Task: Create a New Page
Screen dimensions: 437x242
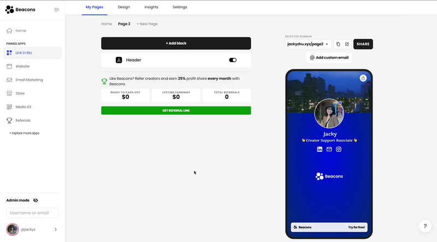Action: (147, 24)
